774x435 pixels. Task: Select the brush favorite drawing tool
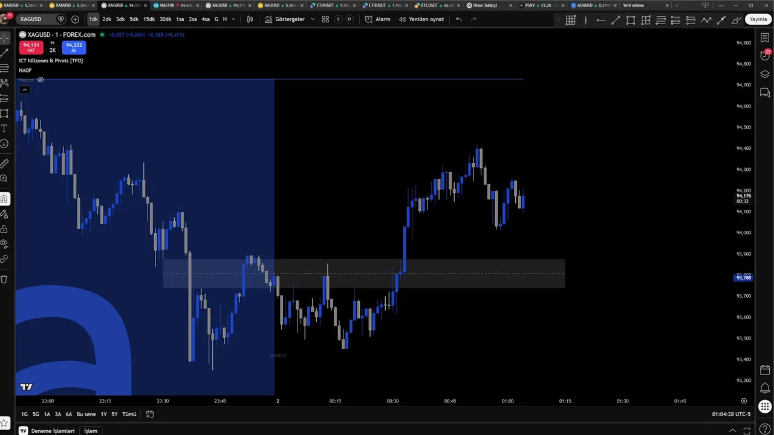point(736,20)
